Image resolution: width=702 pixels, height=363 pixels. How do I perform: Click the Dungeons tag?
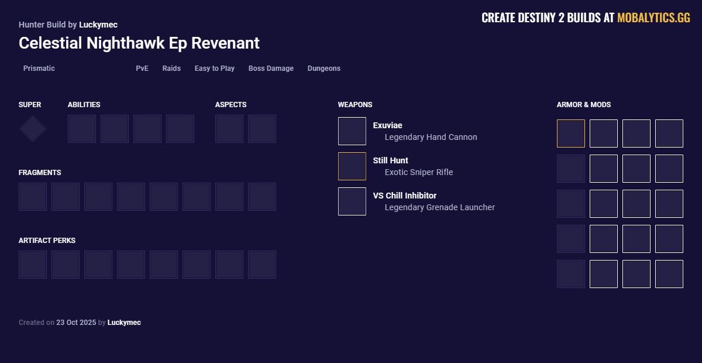point(324,69)
